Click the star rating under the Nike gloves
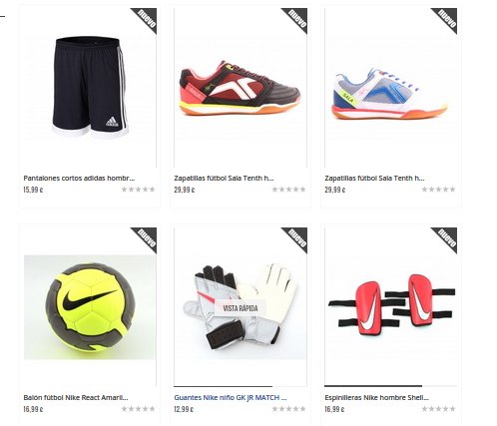Screen dimensions: 497x426 coord(288,409)
